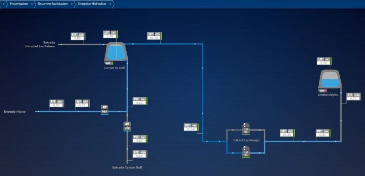
Task: Click the Dermatológico label
Action: [x=328, y=95]
